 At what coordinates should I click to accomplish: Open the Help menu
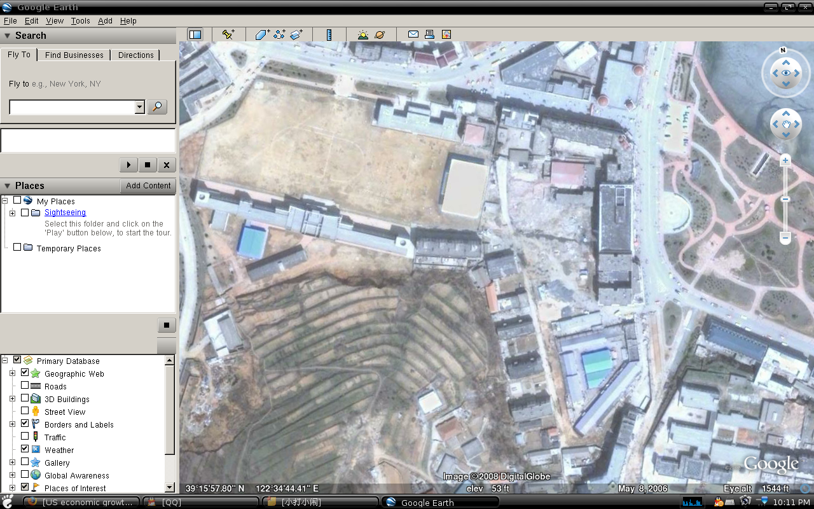click(x=128, y=21)
